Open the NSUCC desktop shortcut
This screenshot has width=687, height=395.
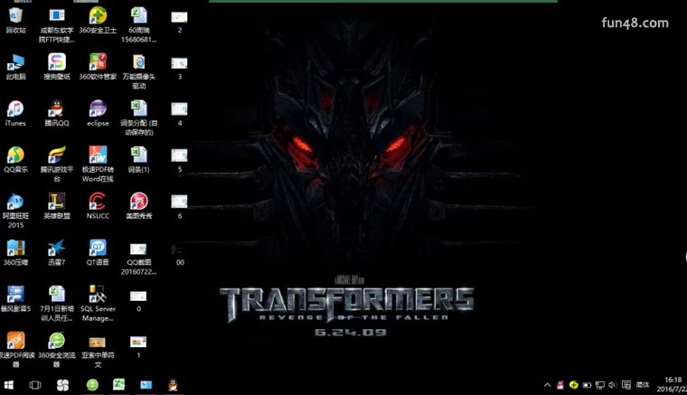coord(98,202)
